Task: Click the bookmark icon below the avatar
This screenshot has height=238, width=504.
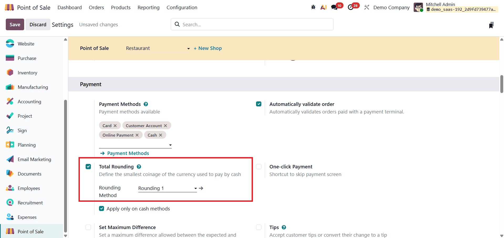Action: pos(492,25)
